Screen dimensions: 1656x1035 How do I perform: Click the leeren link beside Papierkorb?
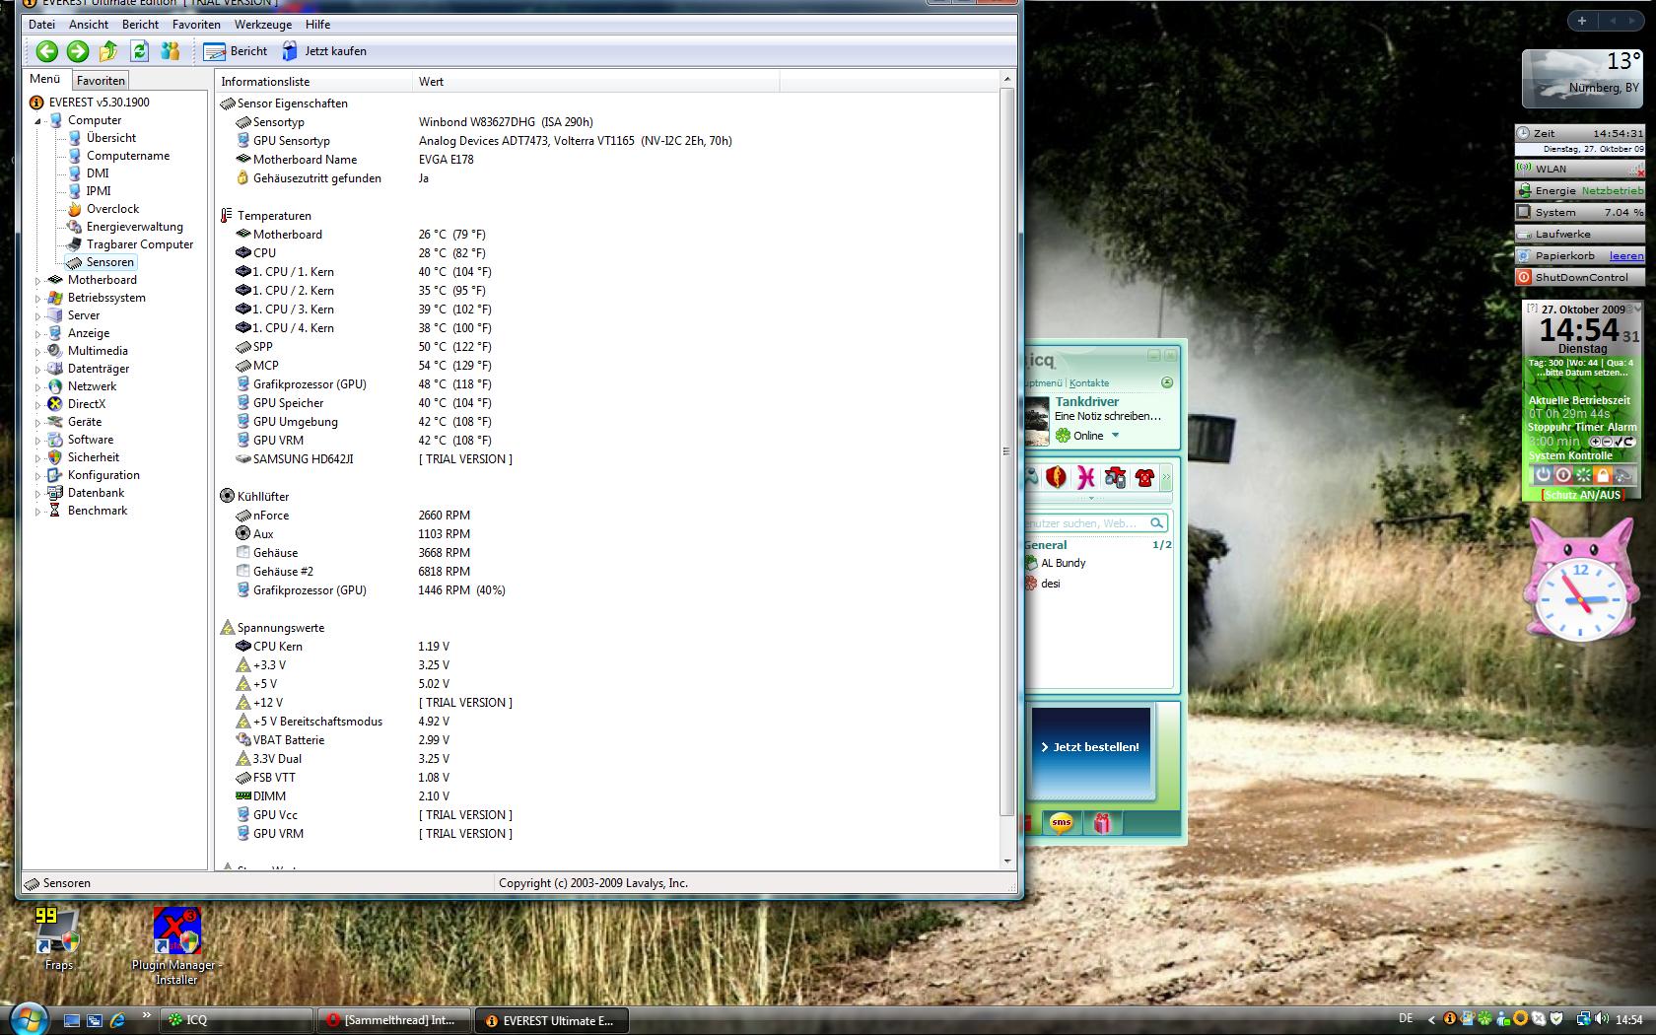click(1626, 255)
